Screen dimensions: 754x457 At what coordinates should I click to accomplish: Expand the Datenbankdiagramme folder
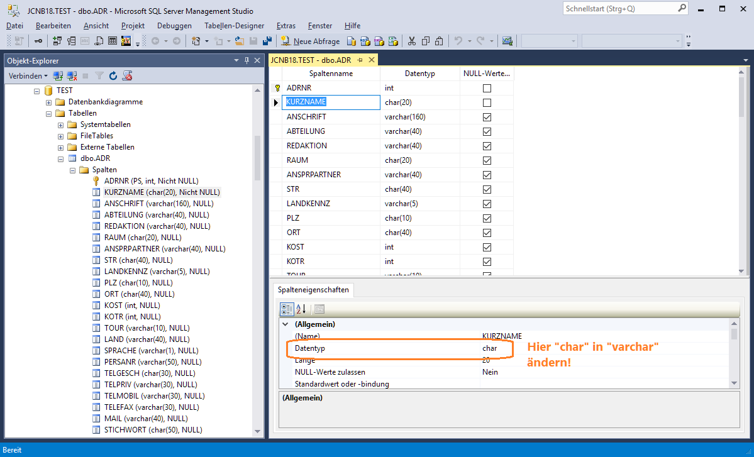(48, 102)
